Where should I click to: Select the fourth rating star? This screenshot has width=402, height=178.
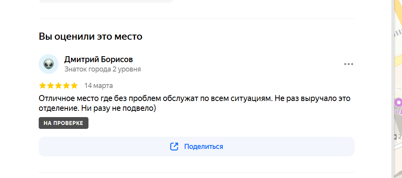(x=66, y=86)
